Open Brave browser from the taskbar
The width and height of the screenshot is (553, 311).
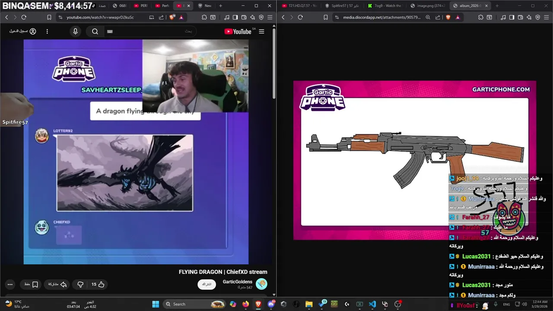[258, 304]
